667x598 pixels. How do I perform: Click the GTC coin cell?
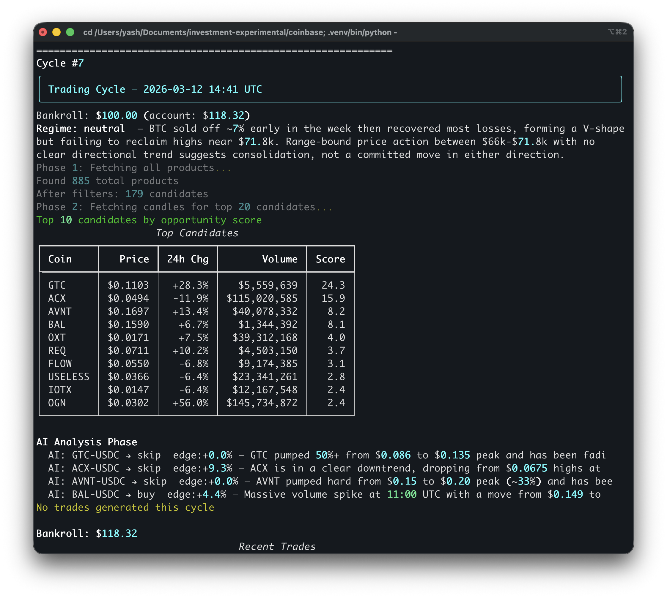pos(57,285)
